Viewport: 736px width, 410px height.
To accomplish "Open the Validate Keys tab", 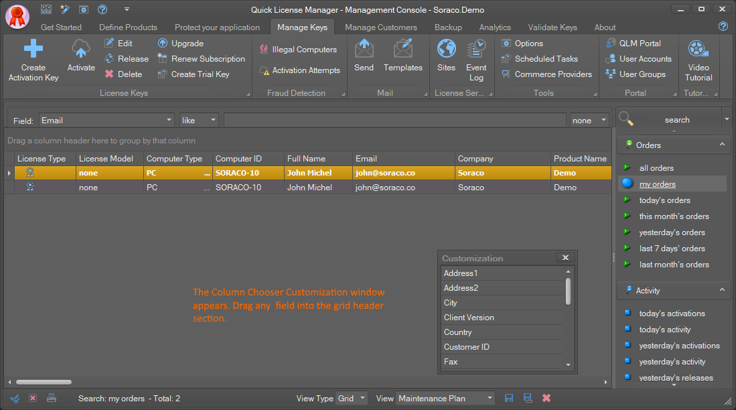I will point(553,27).
